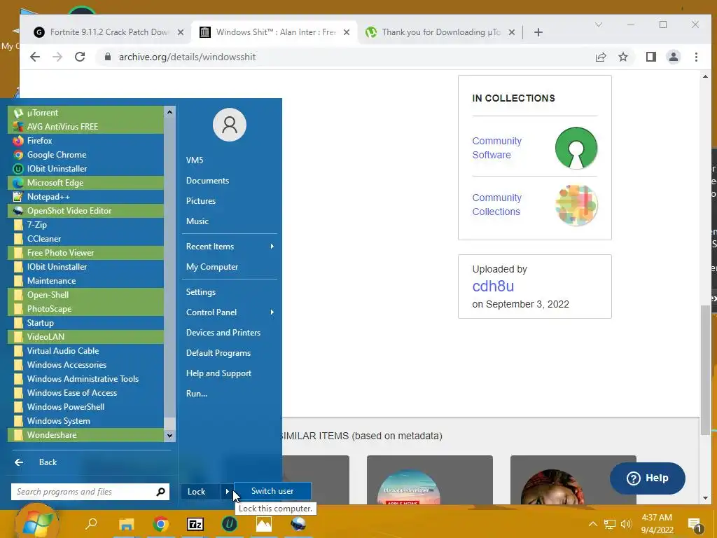Open the Community Software link
Screen dimensions: 717x538
click(x=497, y=148)
